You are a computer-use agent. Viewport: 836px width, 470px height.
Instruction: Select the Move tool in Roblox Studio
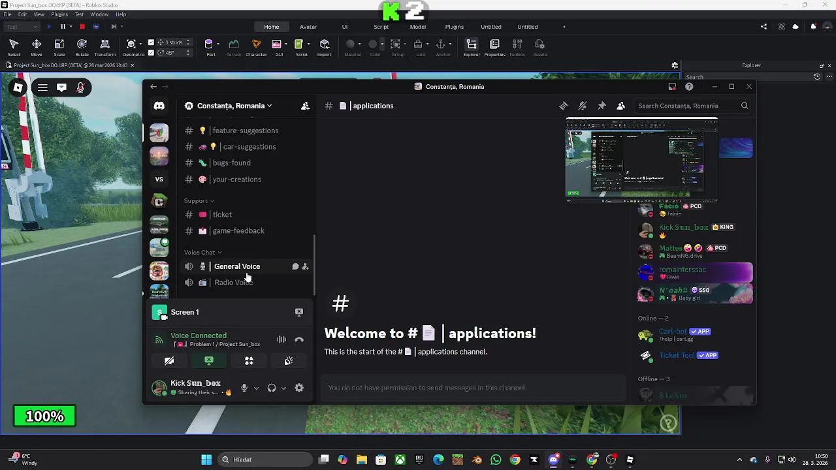(x=37, y=47)
